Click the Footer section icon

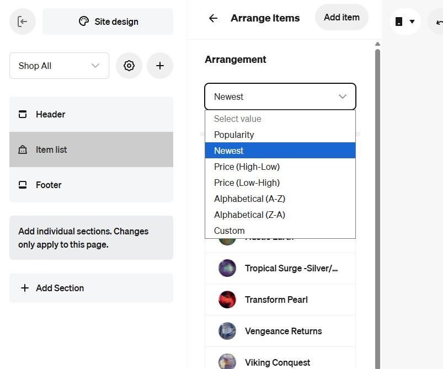[23, 185]
